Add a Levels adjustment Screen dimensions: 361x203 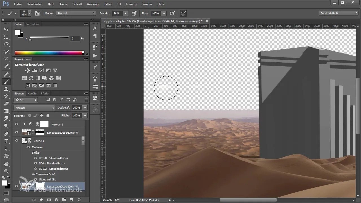(35, 70)
